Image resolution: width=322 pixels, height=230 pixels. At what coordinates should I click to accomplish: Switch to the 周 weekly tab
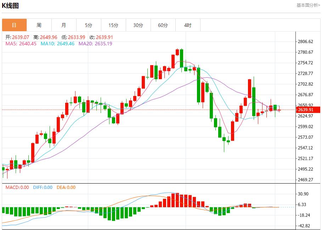tap(39, 25)
